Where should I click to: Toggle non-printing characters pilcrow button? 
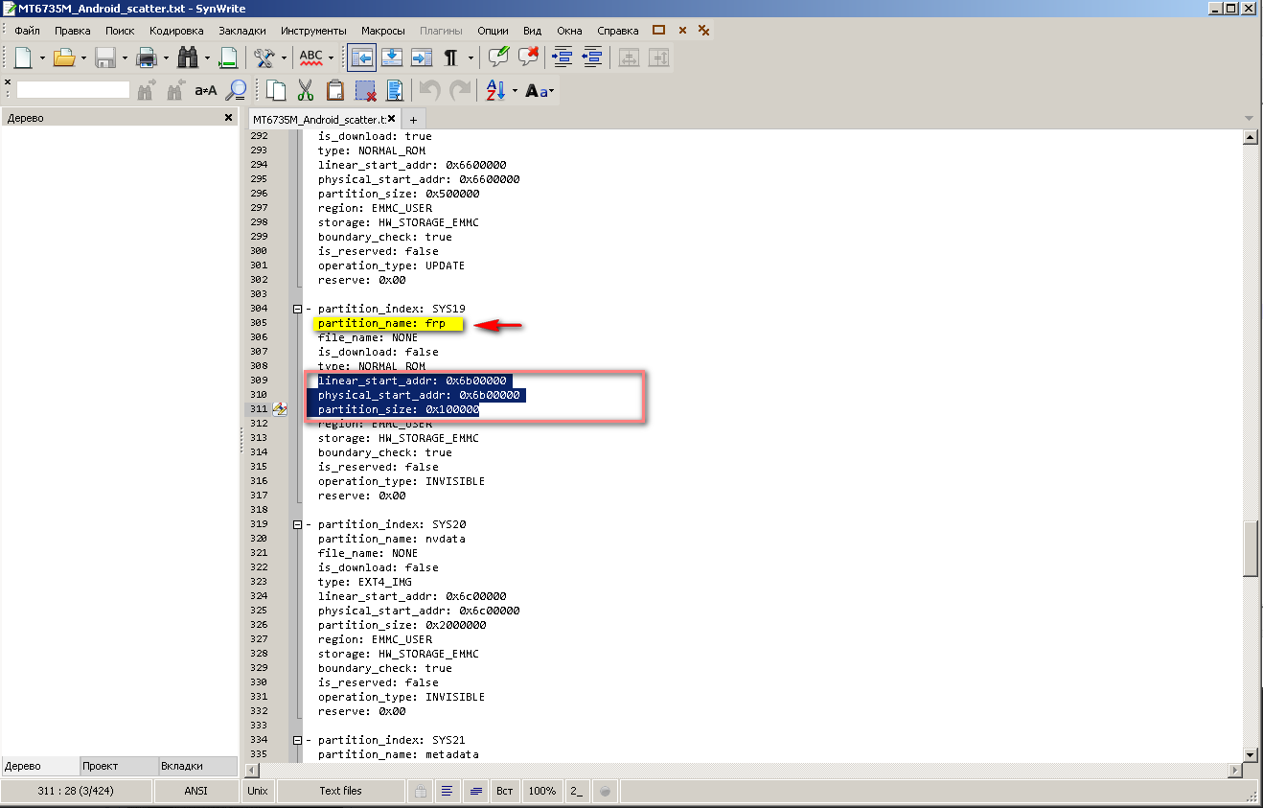click(450, 58)
